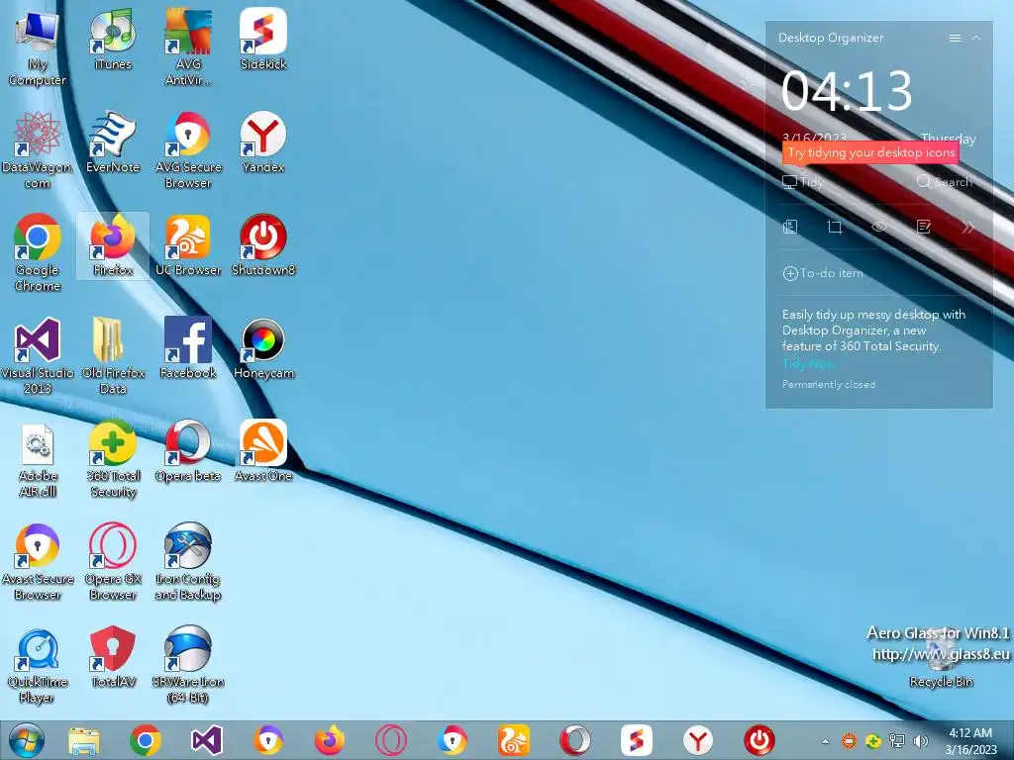Screen dimensions: 1014x760
Task: Open the note editing tool icon
Action: [924, 227]
